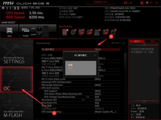Screen dimensions: 161x120
Task: Choose 专业 in the OC mode popup
Action: tap(70, 68)
